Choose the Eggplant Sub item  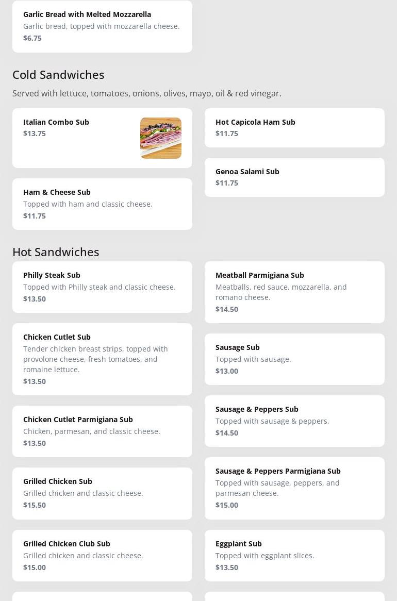click(294, 555)
